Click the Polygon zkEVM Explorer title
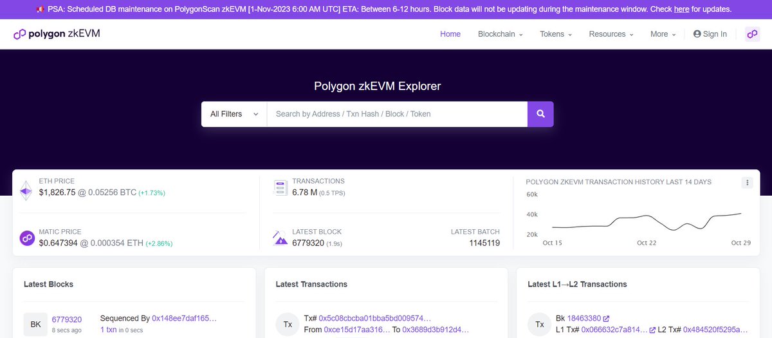This screenshot has height=338, width=772. pyautogui.click(x=378, y=86)
